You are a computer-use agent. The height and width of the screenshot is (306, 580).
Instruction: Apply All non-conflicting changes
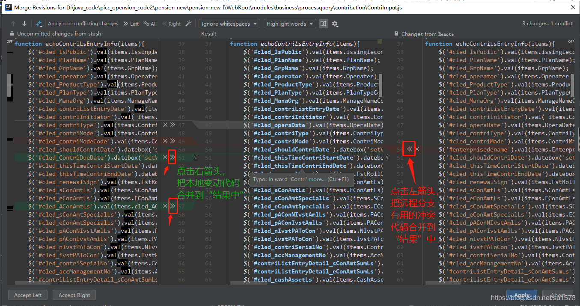click(150, 24)
